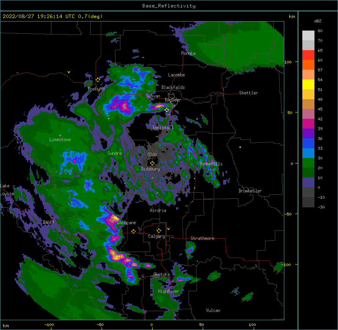Viewport: 338px width, 330px height.
Task: Click the -50 tick label on the right axis
Action: point(288,214)
